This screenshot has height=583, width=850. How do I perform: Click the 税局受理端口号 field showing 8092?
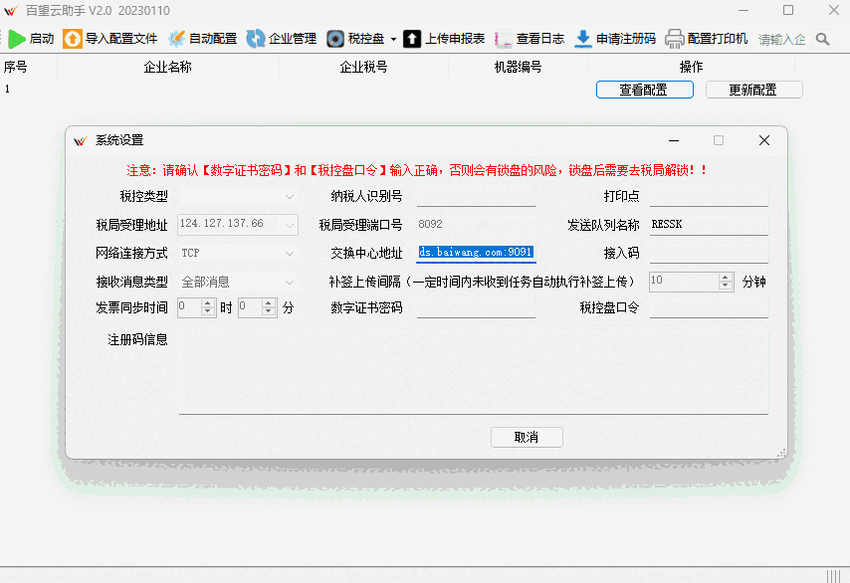click(476, 224)
